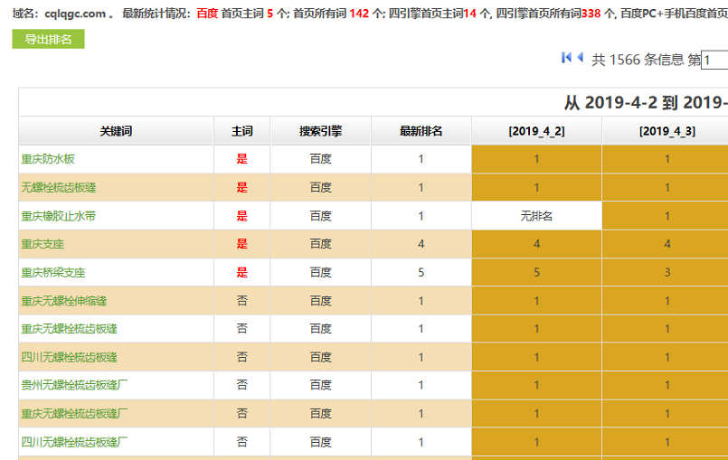728x460 pixels.
Task: Click the 搜索引擎 column header
Action: pyautogui.click(x=320, y=131)
